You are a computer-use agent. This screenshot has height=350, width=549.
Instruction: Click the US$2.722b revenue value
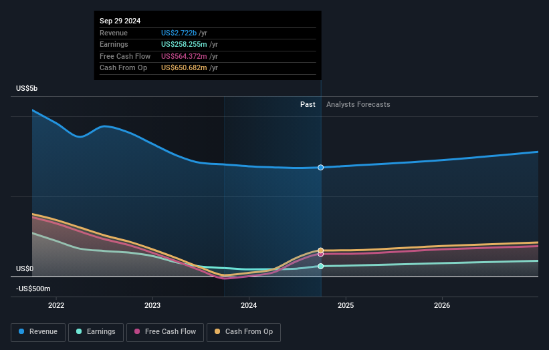click(x=179, y=33)
